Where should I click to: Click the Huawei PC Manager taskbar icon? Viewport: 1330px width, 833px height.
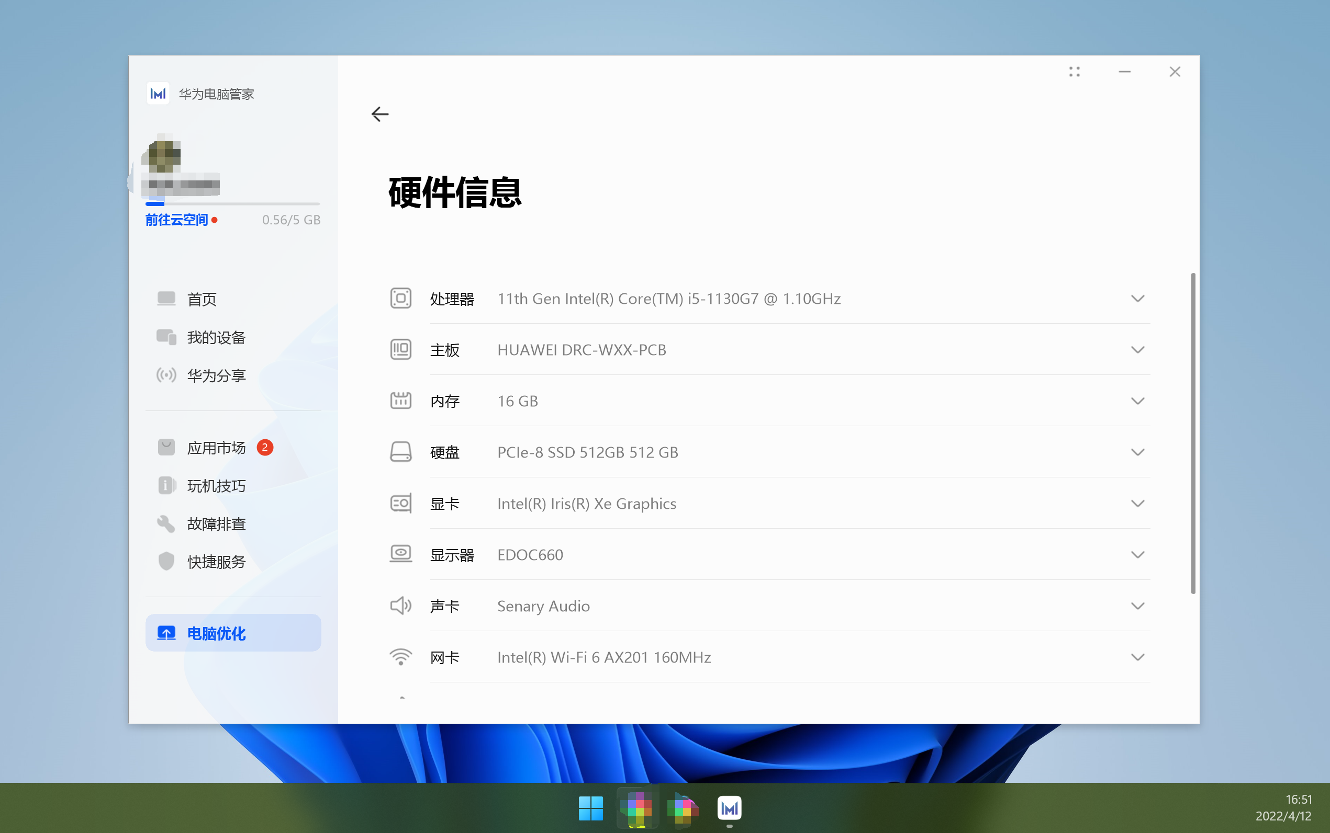click(729, 808)
